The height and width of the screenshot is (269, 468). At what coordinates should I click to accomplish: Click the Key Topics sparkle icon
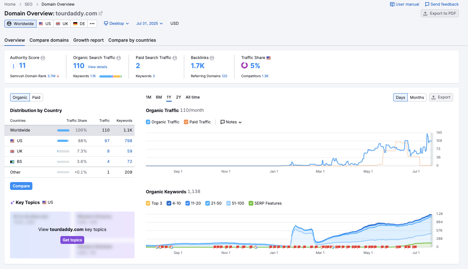click(12, 203)
